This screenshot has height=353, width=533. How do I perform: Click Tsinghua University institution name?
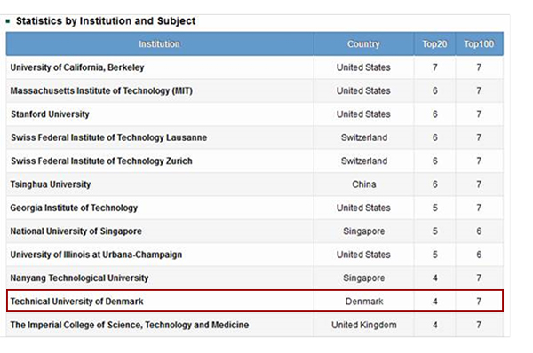click(x=51, y=184)
